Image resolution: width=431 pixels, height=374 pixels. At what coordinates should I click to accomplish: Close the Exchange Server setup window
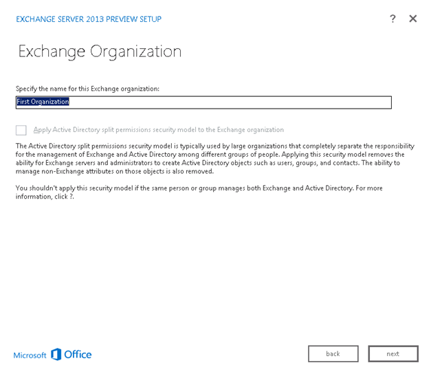413,19
